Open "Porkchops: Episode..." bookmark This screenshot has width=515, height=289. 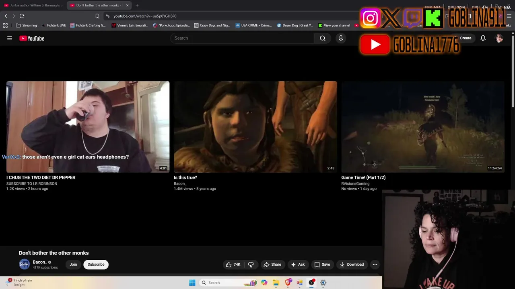coord(171,25)
